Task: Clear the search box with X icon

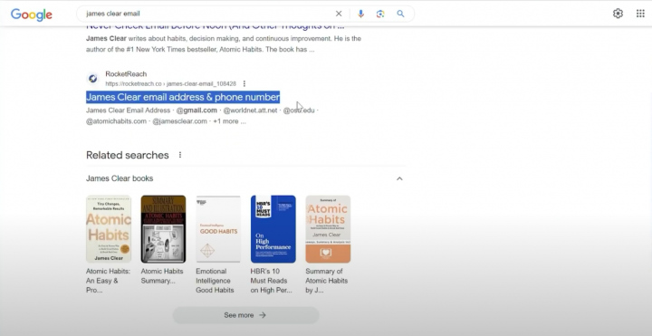Action: [x=339, y=14]
